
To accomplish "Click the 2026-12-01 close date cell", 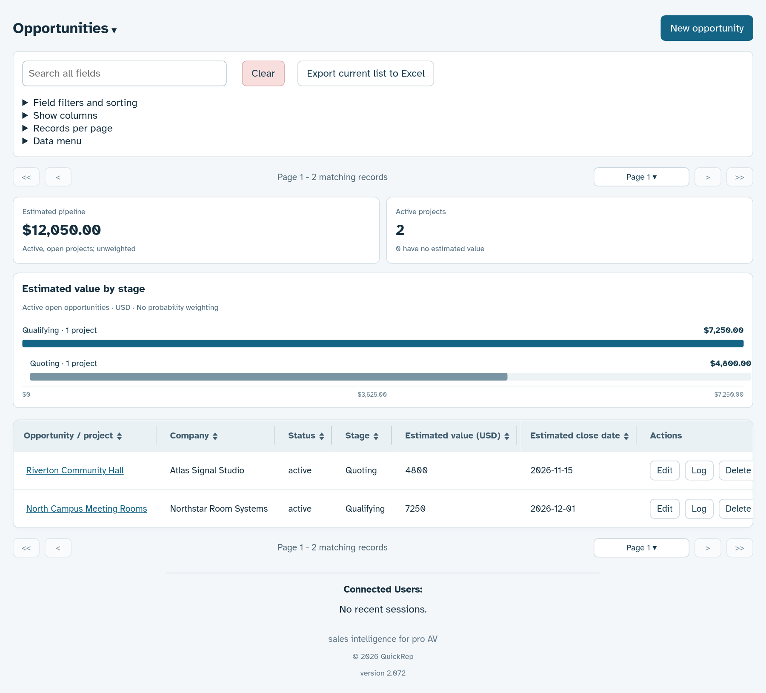I will point(552,509).
